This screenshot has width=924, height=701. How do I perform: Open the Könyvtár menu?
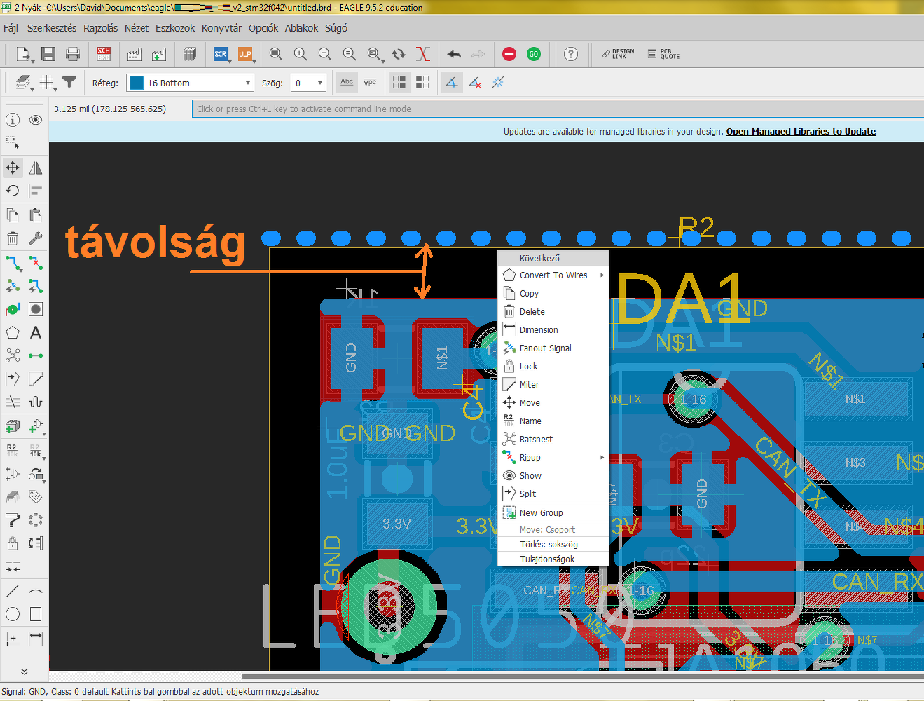[221, 28]
